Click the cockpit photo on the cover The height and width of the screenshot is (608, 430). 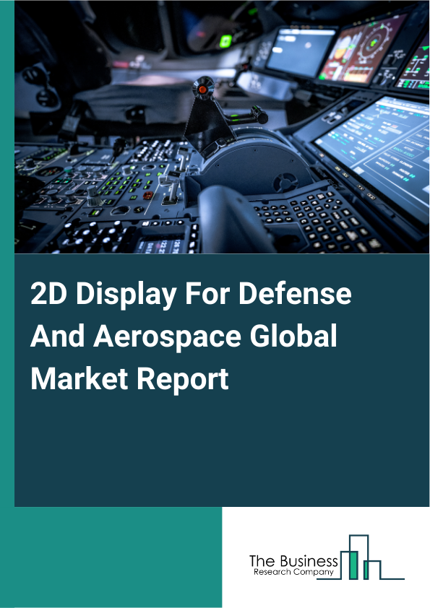[222, 127]
